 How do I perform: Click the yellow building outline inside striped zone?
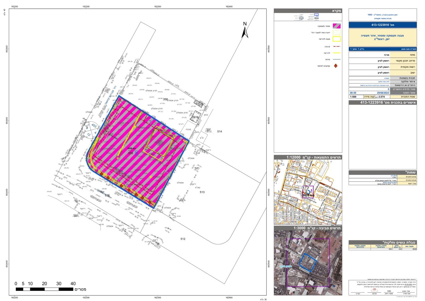click(160, 144)
